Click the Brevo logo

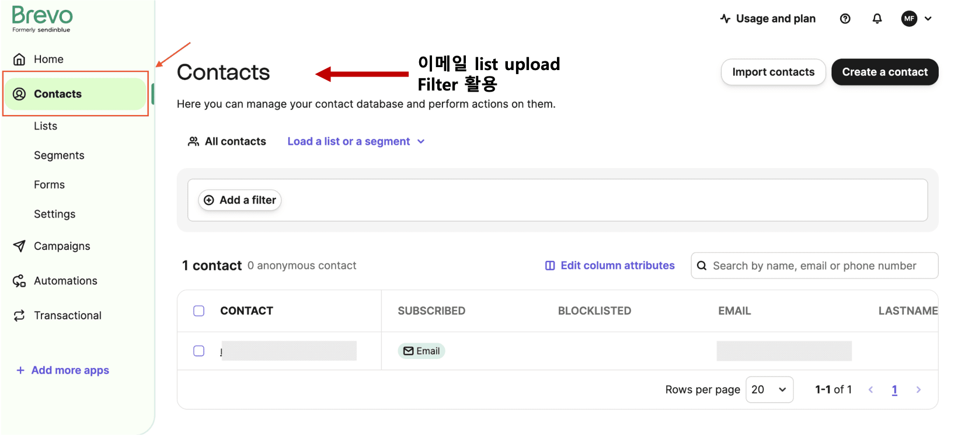pyautogui.click(x=42, y=19)
